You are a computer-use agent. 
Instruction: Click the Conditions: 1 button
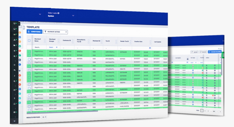[34, 31]
